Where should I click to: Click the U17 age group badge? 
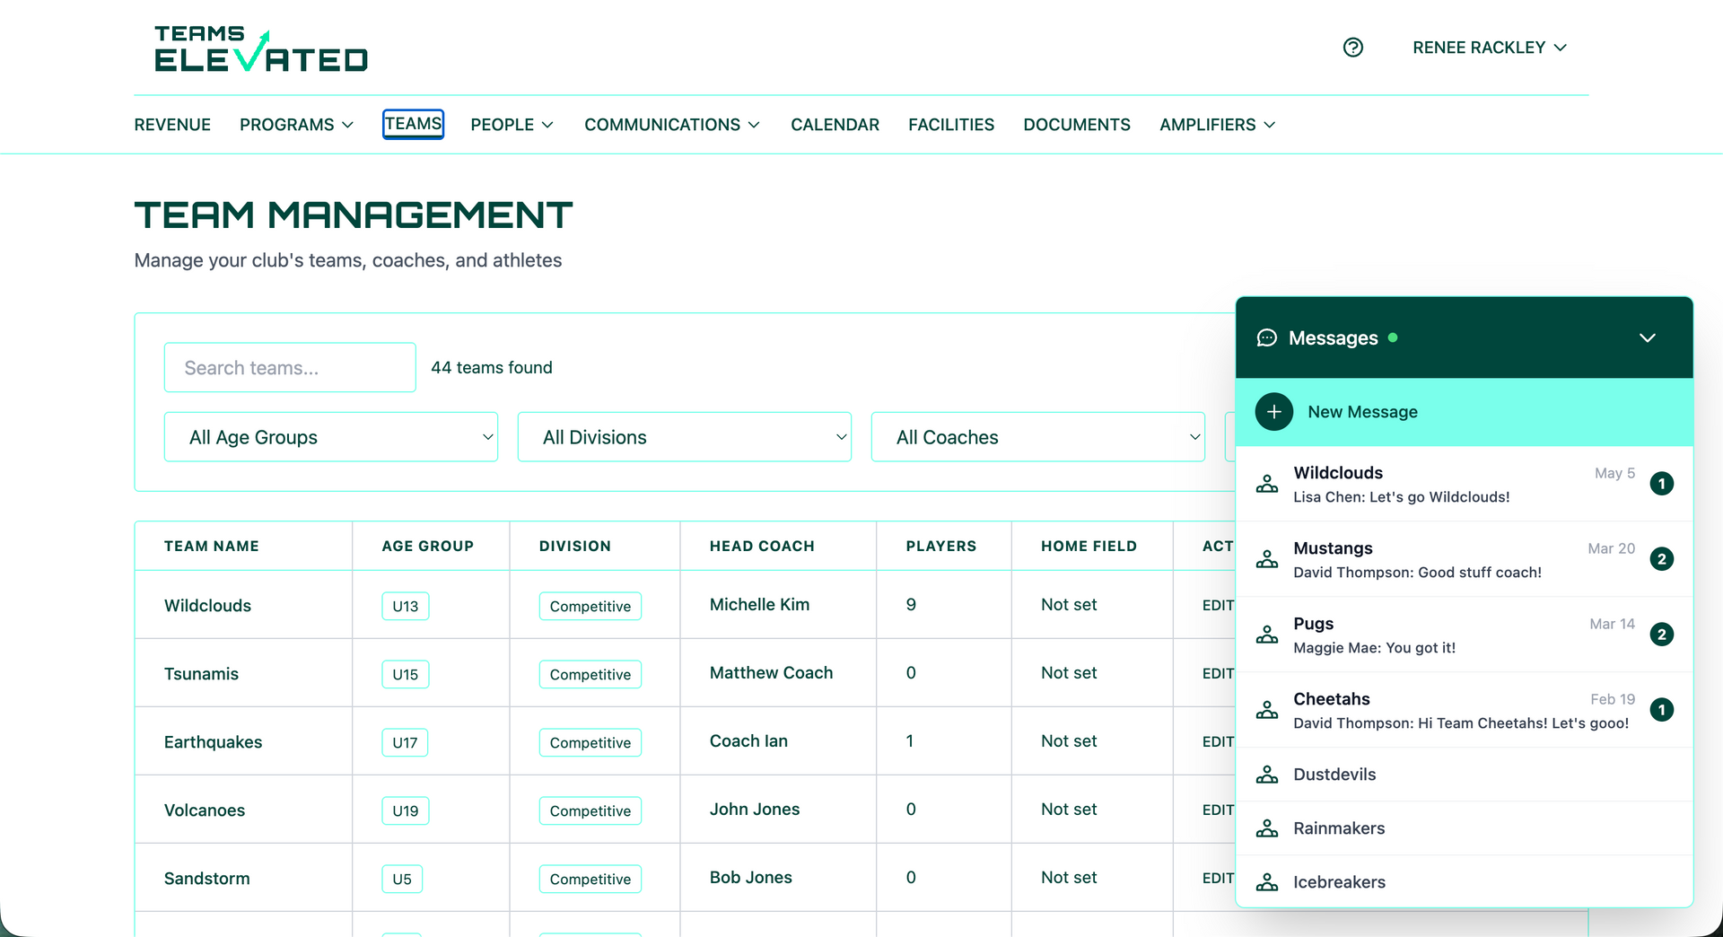click(x=405, y=742)
